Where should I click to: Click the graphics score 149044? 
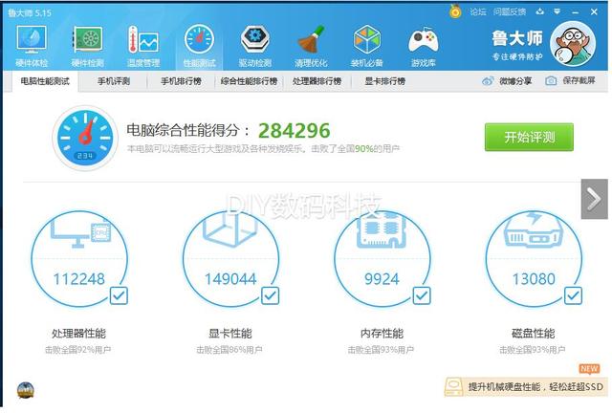coord(230,279)
